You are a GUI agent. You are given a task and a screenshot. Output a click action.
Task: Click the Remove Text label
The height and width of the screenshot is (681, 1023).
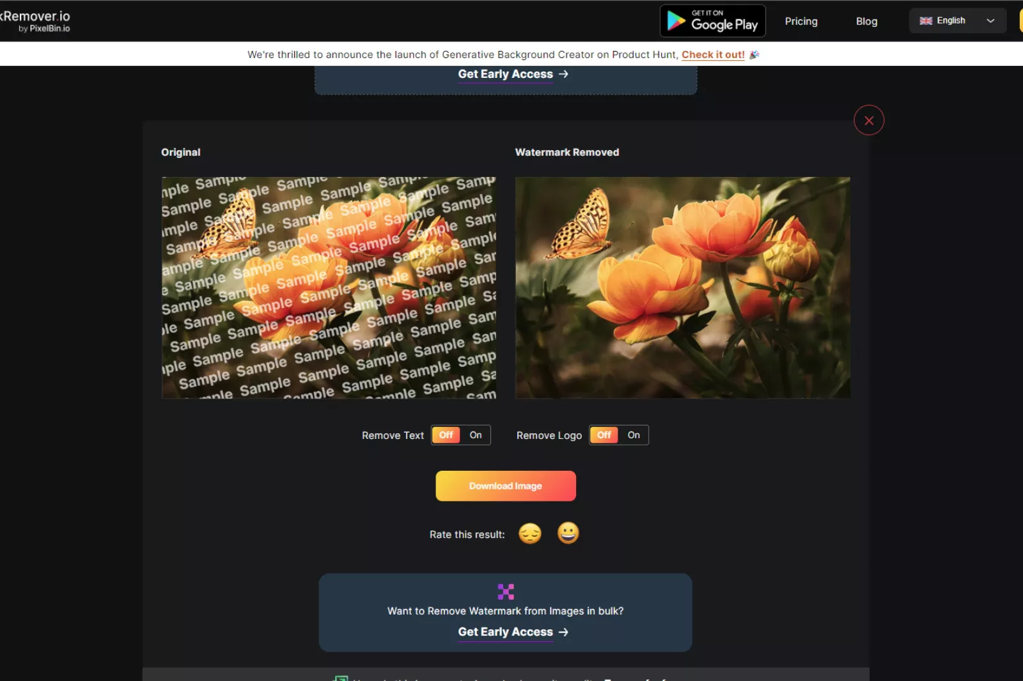(393, 436)
